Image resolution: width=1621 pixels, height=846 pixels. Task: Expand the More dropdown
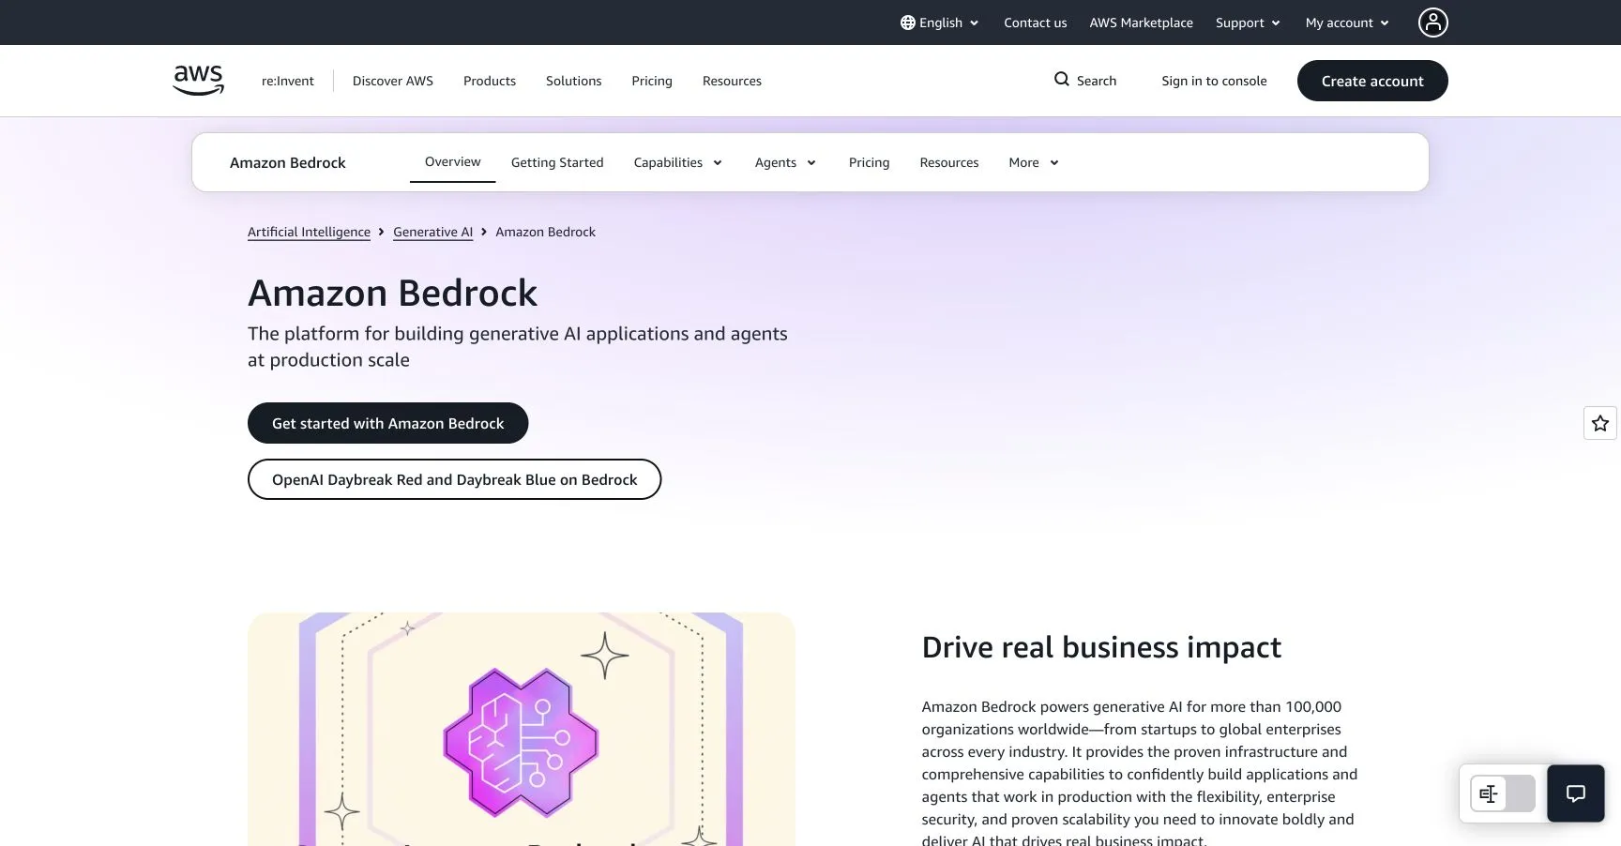coord(1034,162)
